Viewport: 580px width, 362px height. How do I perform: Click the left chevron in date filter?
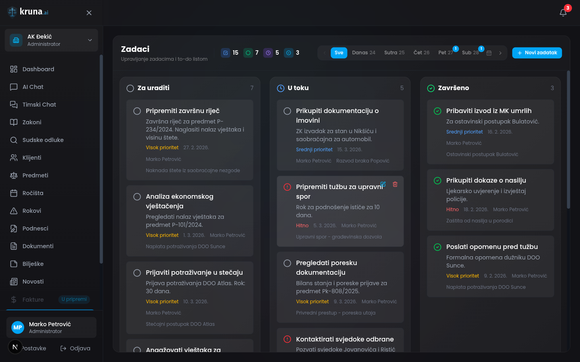[325, 53]
